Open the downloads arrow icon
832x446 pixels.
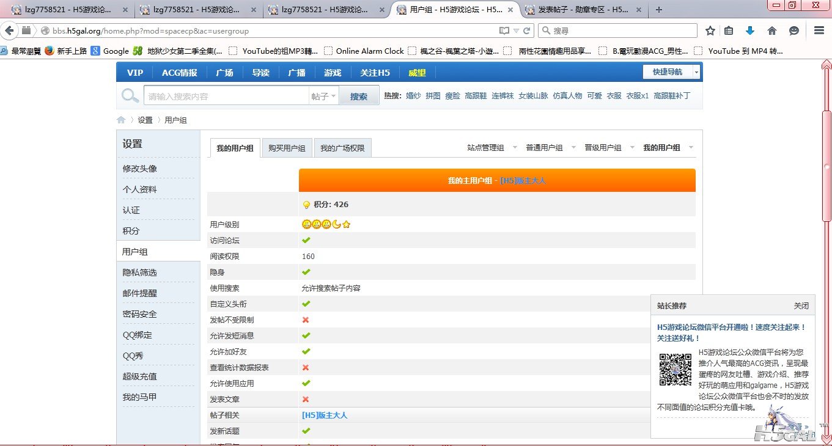pyautogui.click(x=750, y=31)
